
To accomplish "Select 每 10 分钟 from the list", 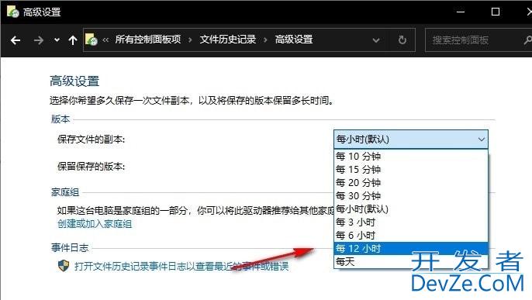I will [411, 157].
